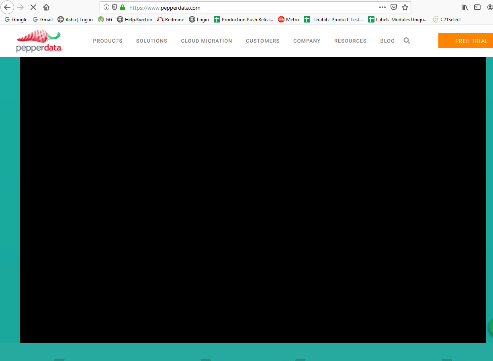
Task: Go back to the previous page
Action: [x=7, y=7]
